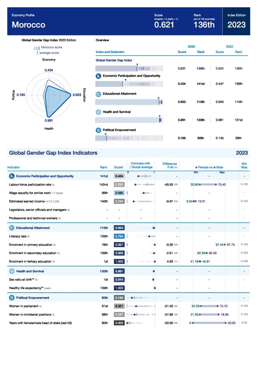This screenshot has width=258, height=365.
Task: Click the Morocco score legend swatch
Action: (x=37, y=47)
